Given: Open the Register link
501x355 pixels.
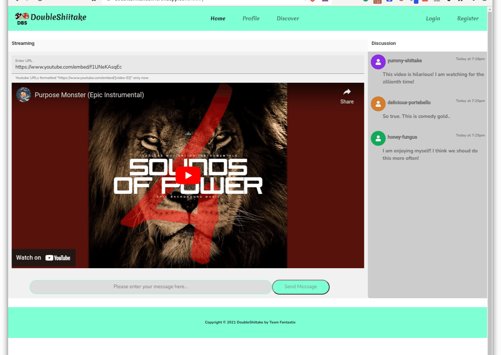Looking at the screenshot, I should [468, 19].
